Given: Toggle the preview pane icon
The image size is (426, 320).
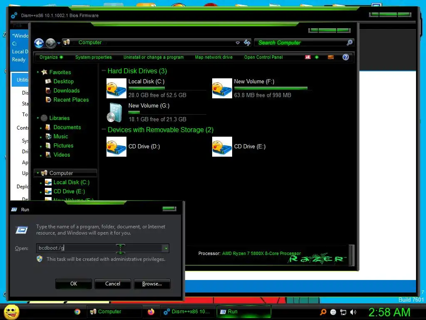Looking at the screenshot, I should click(x=331, y=57).
